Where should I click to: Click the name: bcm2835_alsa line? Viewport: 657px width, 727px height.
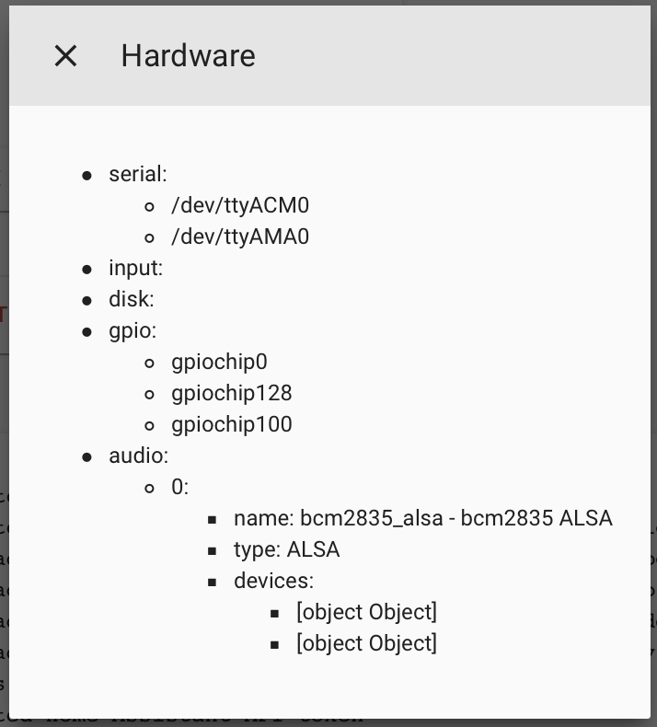tap(423, 518)
